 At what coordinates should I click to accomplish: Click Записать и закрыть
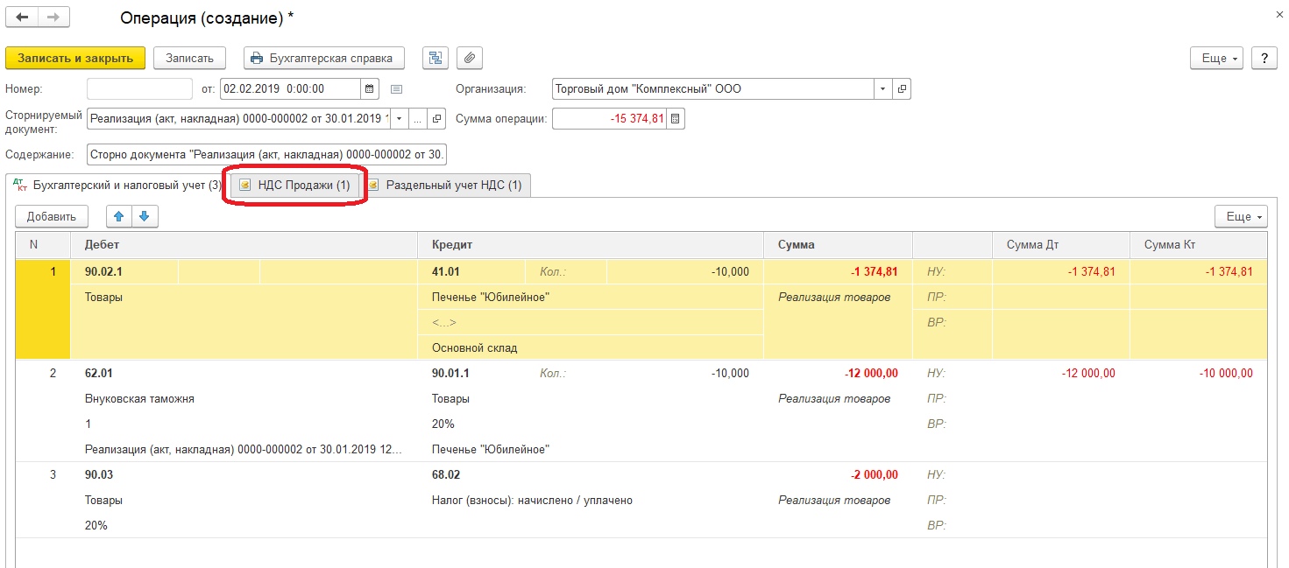coord(75,58)
